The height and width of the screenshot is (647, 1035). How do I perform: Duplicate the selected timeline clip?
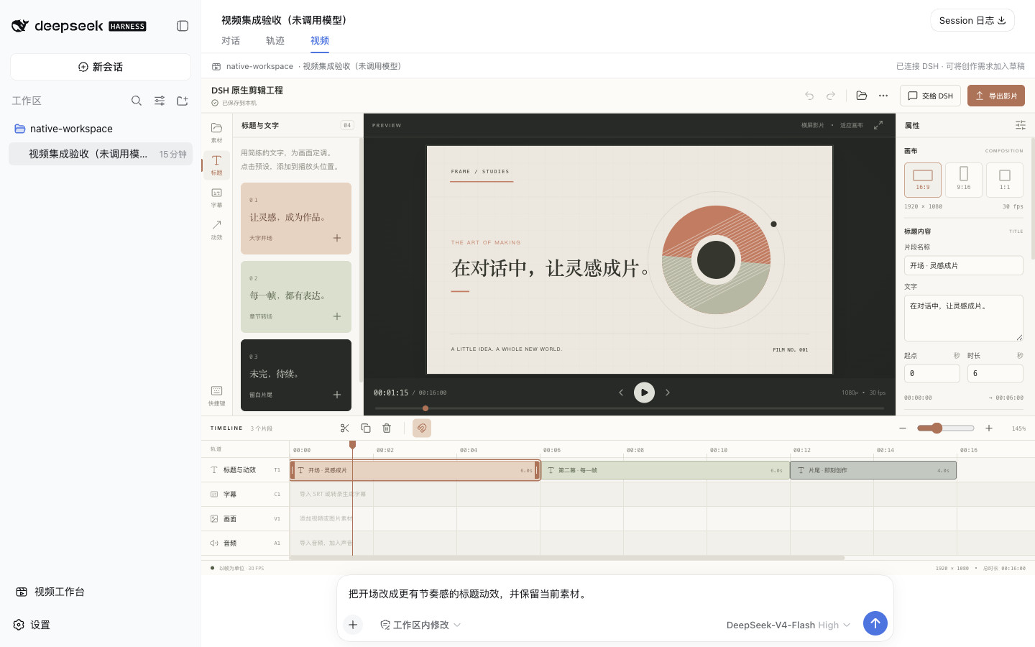366,428
